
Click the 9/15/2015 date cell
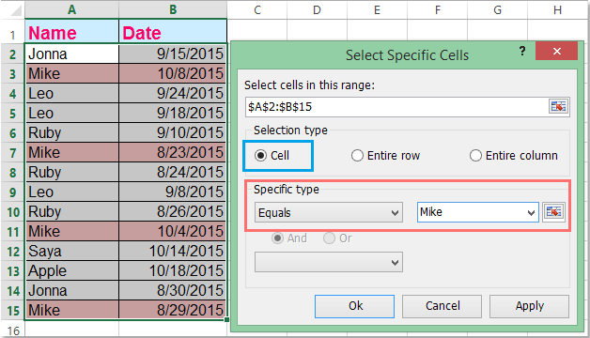(173, 54)
